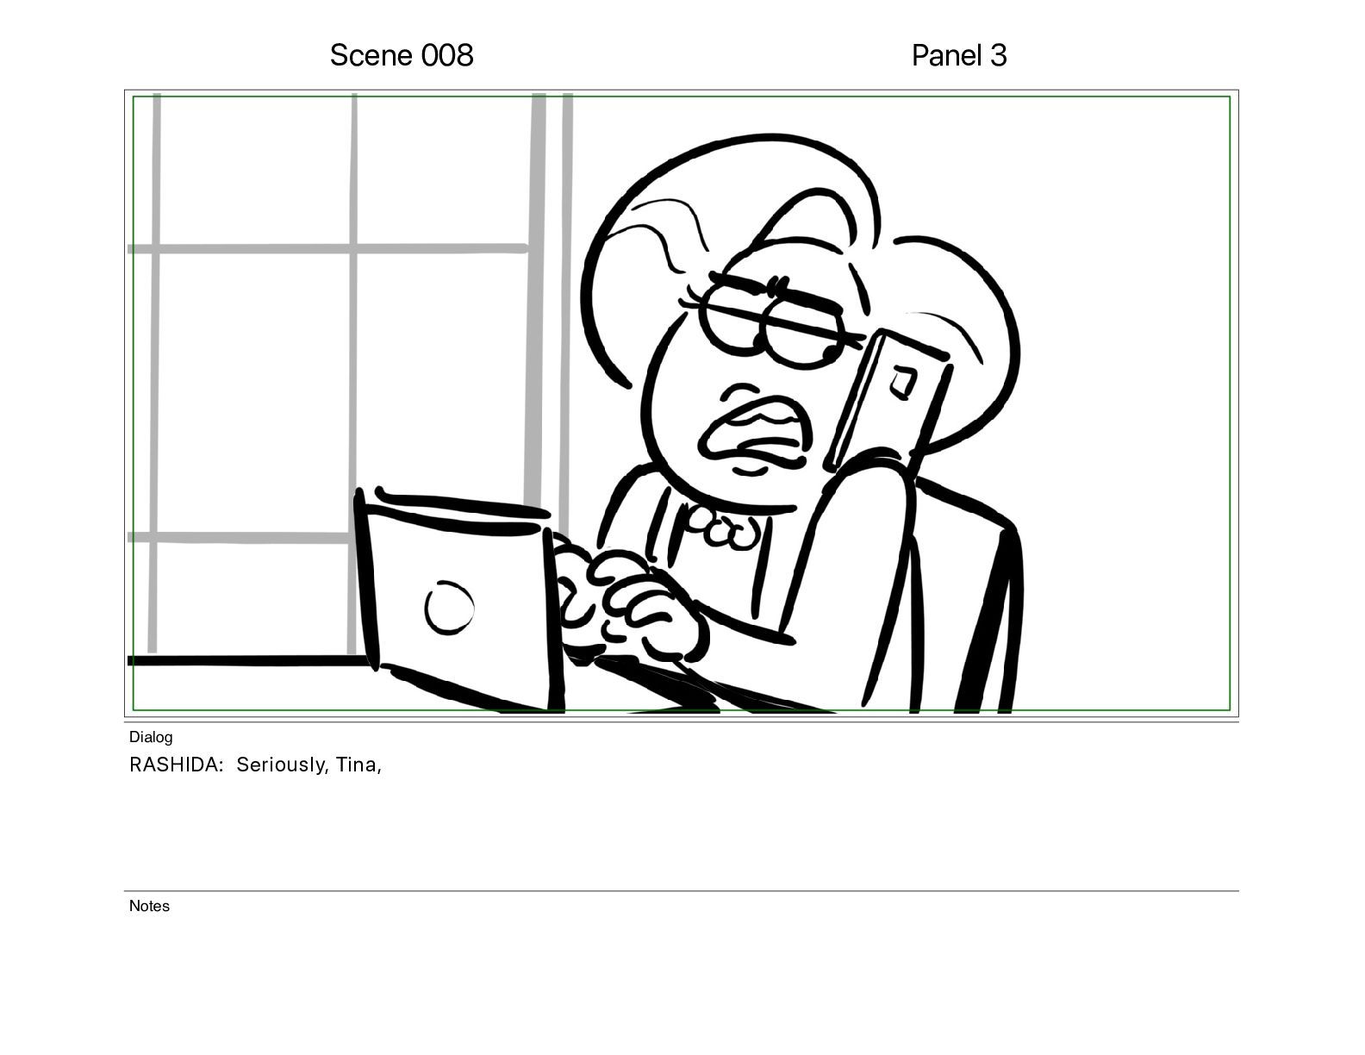This screenshot has width=1365, height=1055.
Task: Click the character's bow tie collar
Action: tap(722, 527)
